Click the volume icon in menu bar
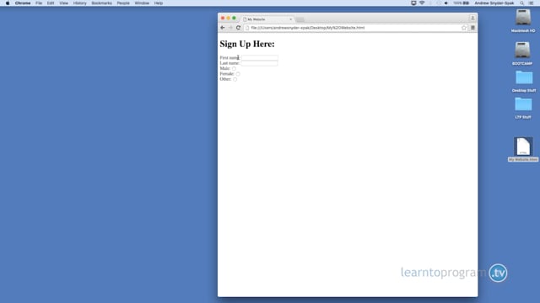 446,3
